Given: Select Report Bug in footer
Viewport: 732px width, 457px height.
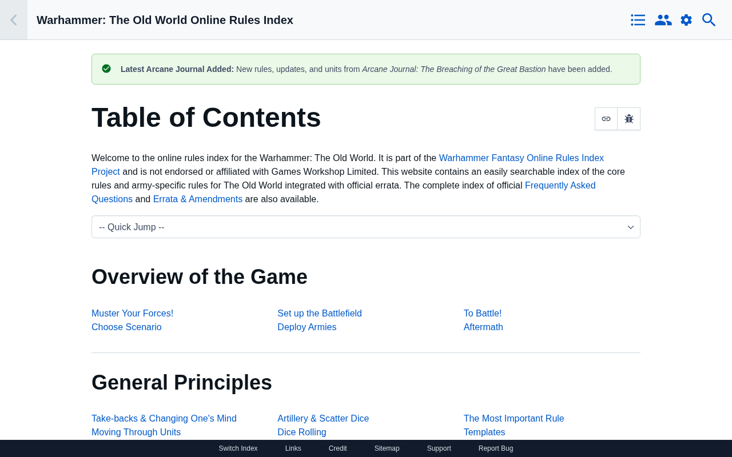Looking at the screenshot, I should point(496,448).
